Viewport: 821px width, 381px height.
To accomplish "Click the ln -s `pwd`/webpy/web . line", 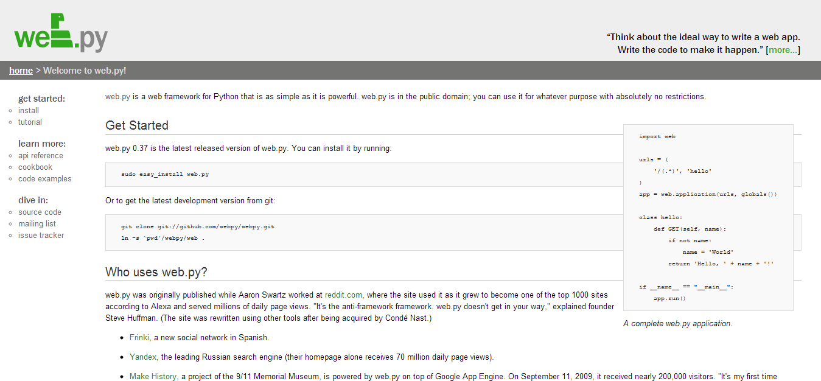I will [162, 238].
